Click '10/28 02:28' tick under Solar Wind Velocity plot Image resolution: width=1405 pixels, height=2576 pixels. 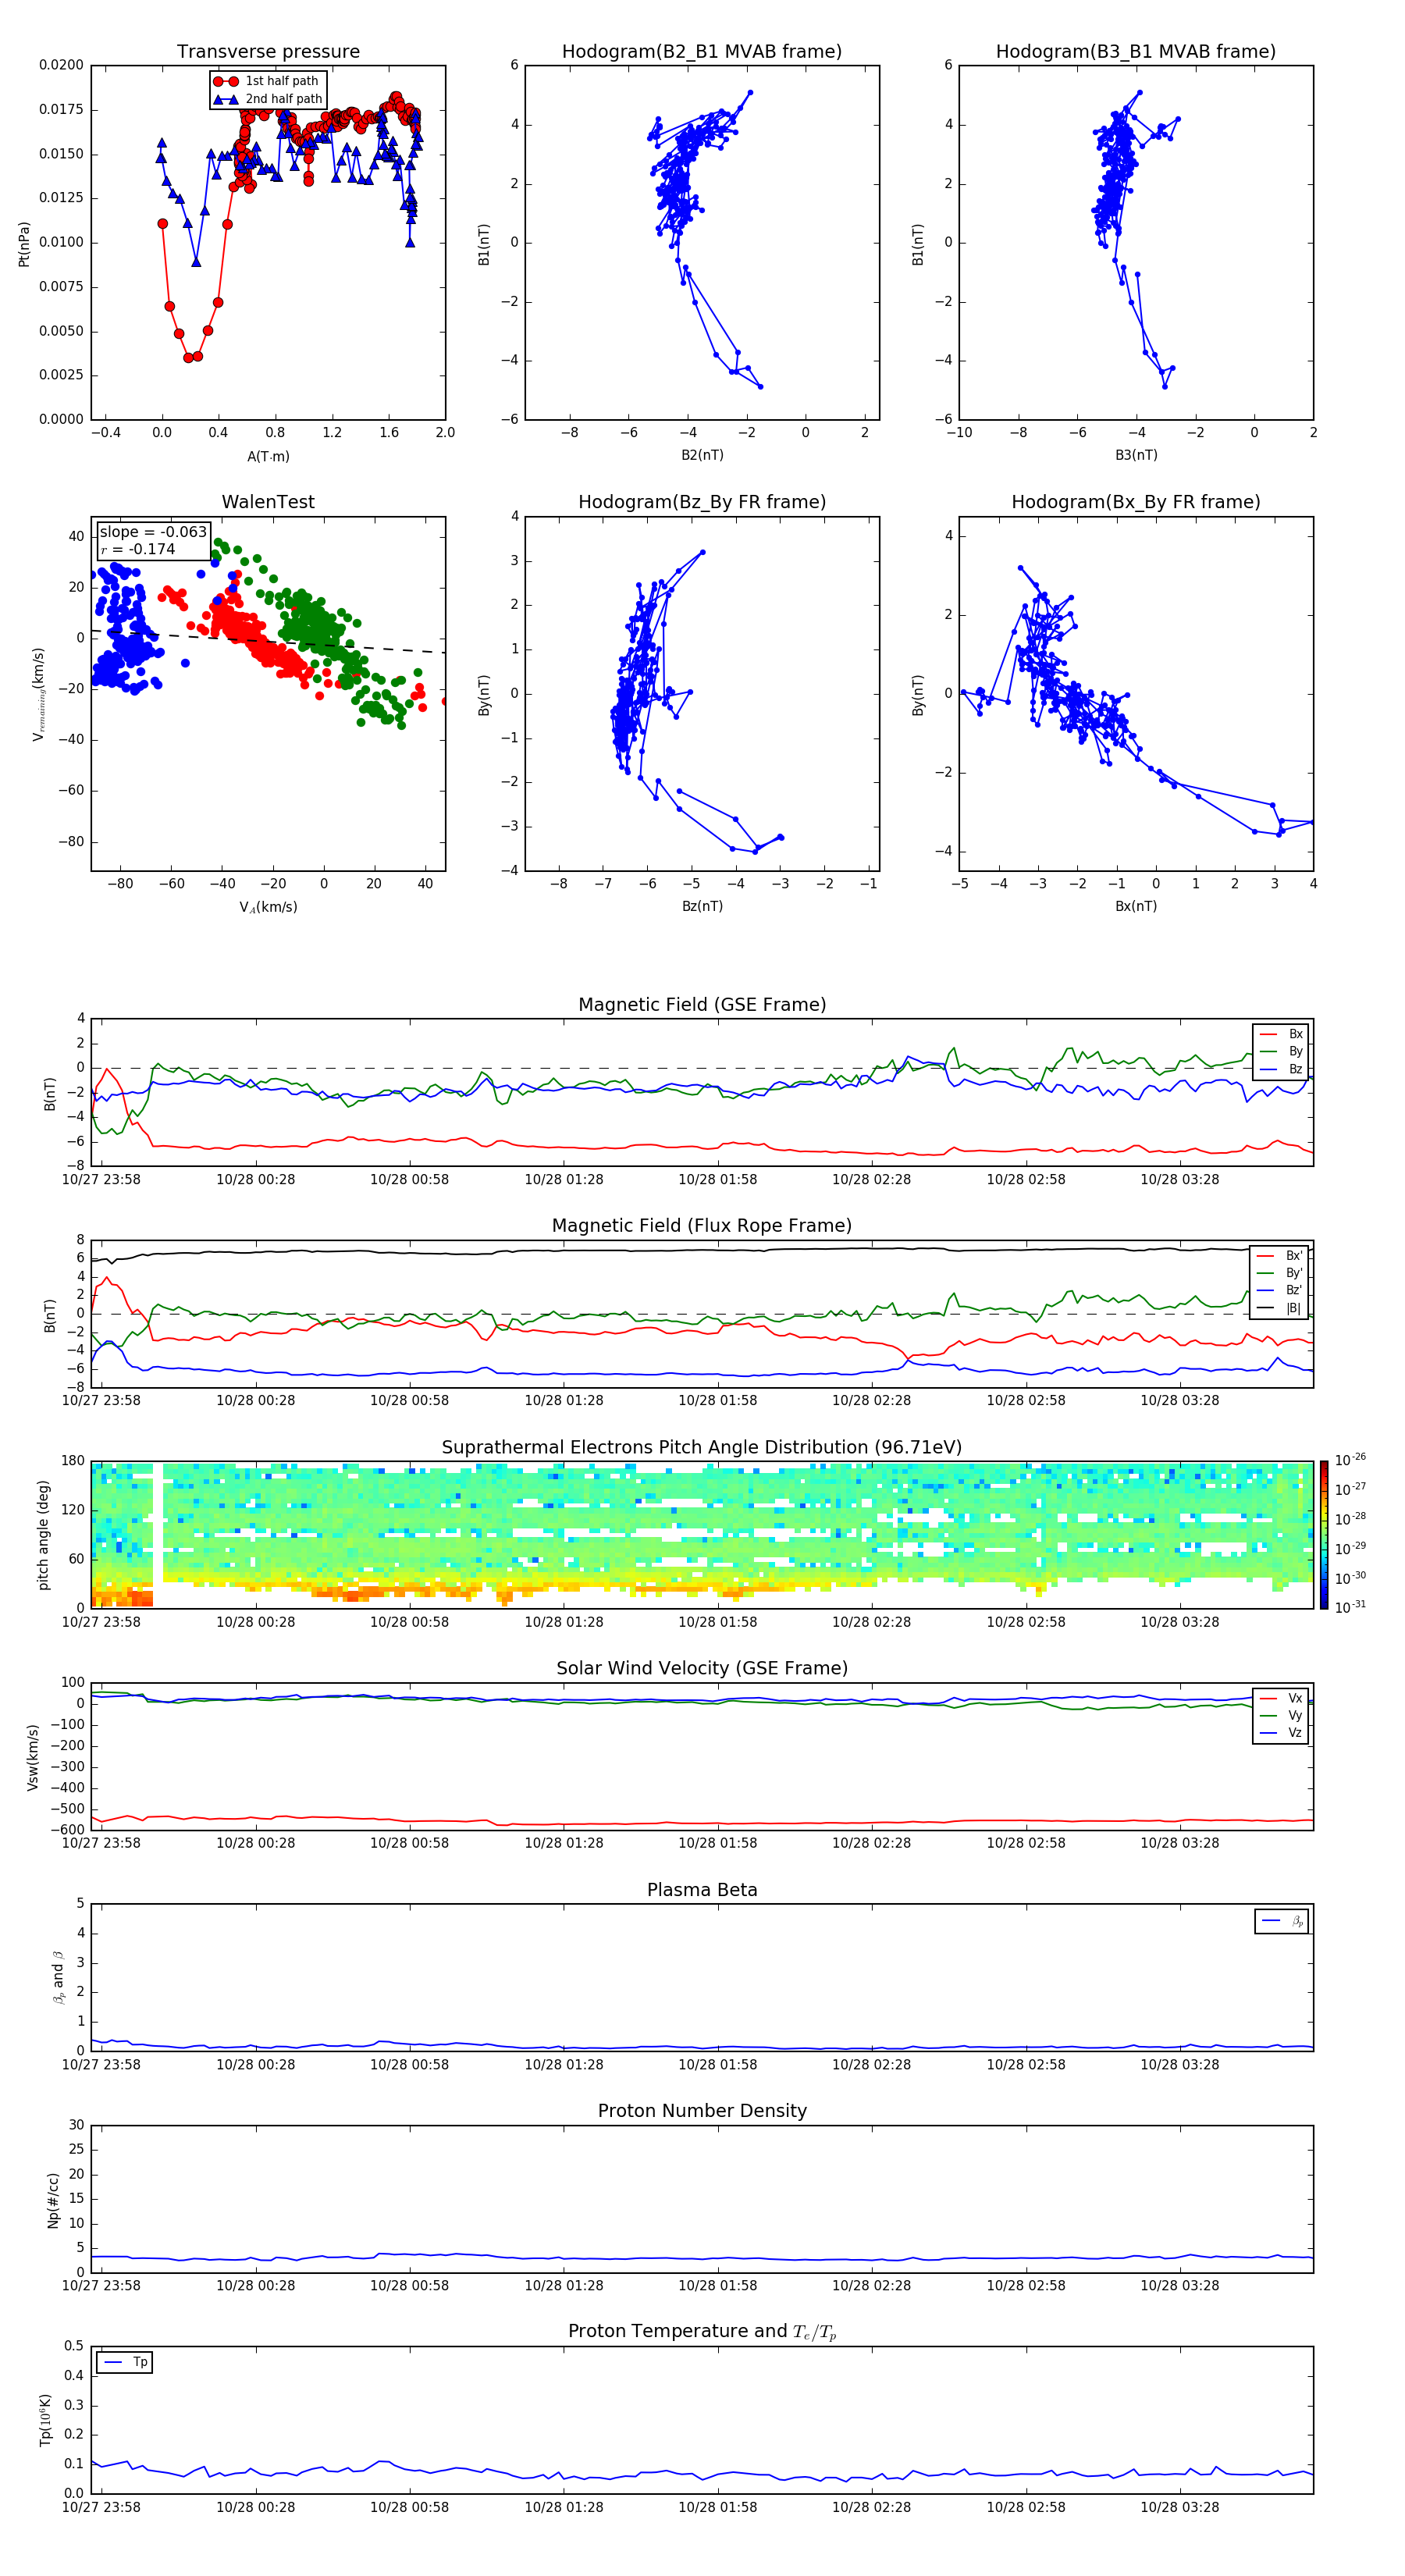pyautogui.click(x=872, y=1843)
